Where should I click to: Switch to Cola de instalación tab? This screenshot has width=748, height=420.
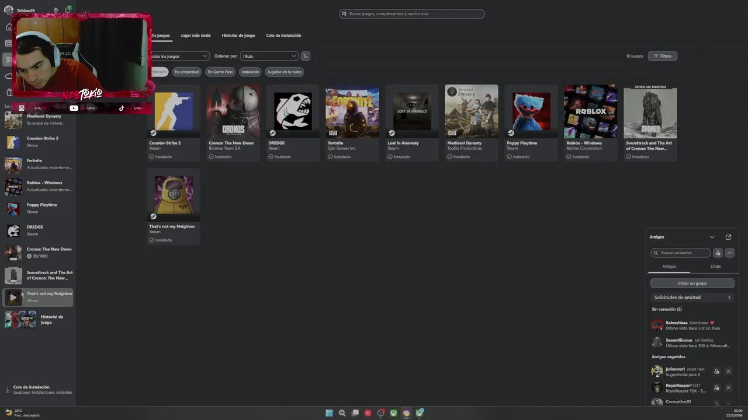coord(283,36)
